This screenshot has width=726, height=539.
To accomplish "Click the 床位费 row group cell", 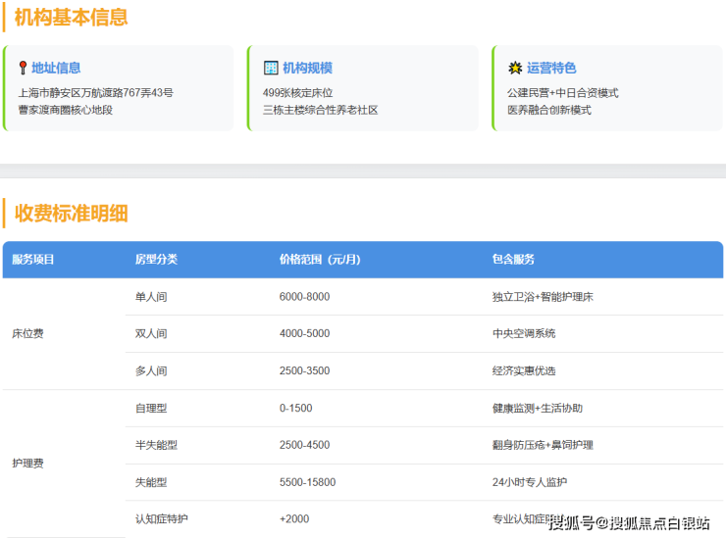I will click(x=27, y=334).
